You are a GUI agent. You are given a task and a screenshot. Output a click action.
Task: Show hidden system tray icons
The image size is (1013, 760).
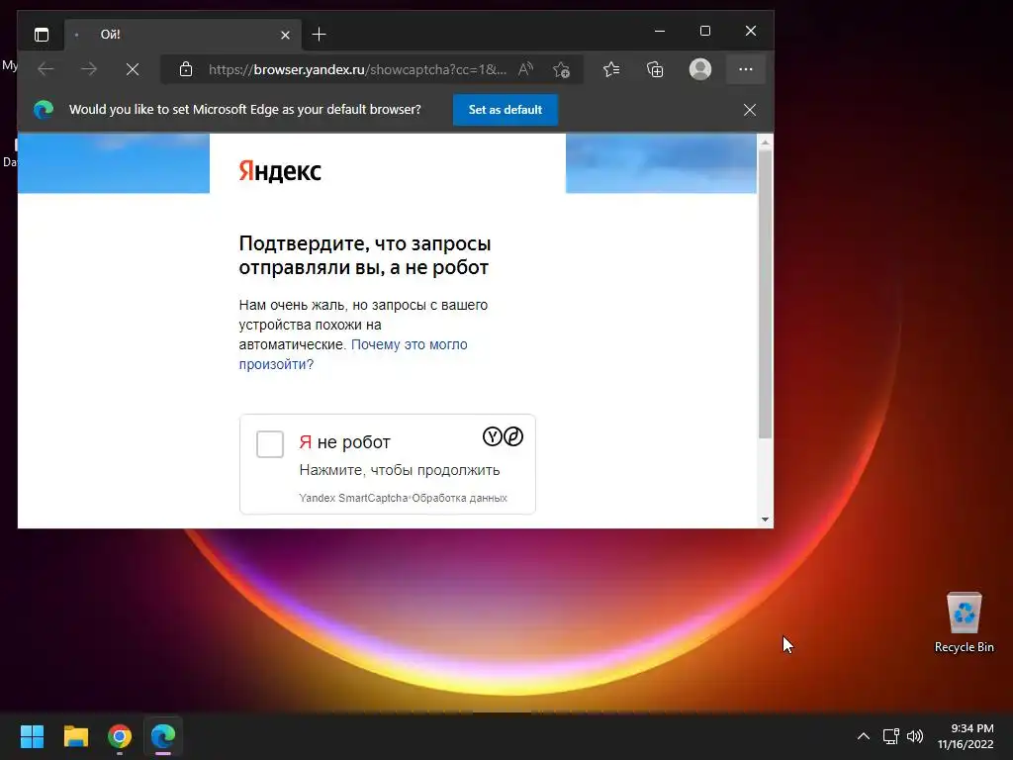(x=863, y=736)
